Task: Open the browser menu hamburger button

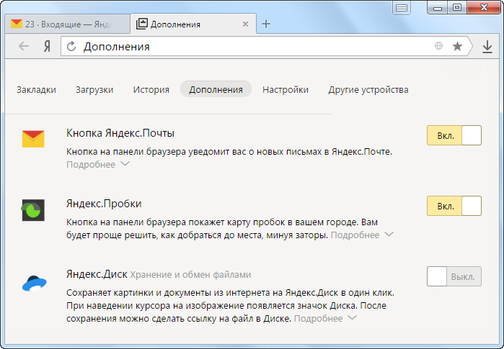Action: click(402, 8)
